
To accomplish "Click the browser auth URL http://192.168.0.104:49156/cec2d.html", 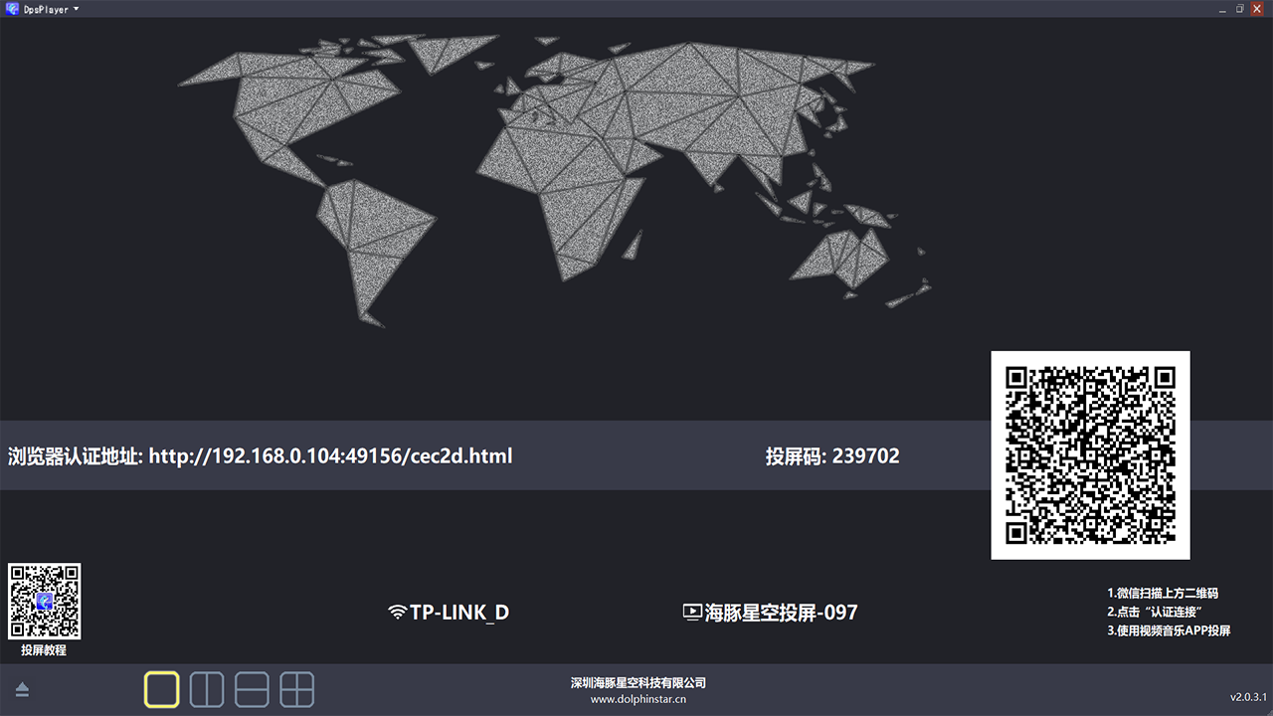I will click(331, 456).
